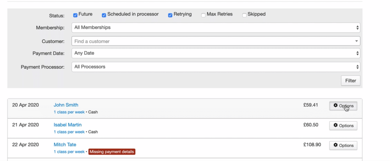390x161 pixels.
Task: Open the All Memberships dropdown
Action: pos(216,28)
